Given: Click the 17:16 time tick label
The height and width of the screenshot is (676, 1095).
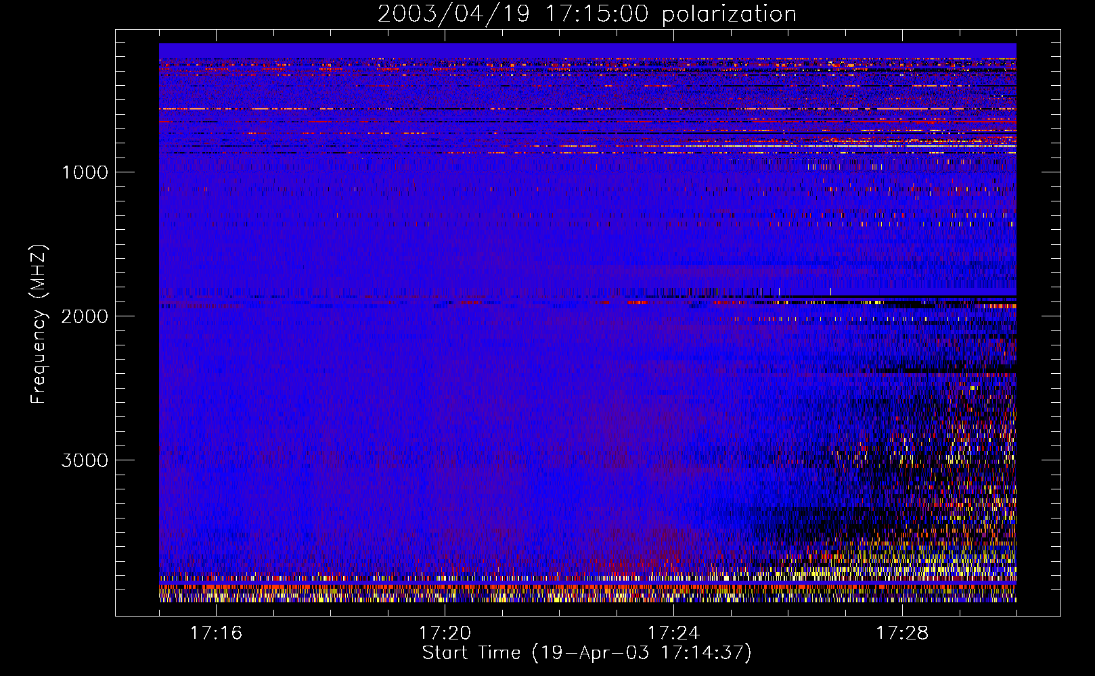Looking at the screenshot, I should click(x=216, y=633).
